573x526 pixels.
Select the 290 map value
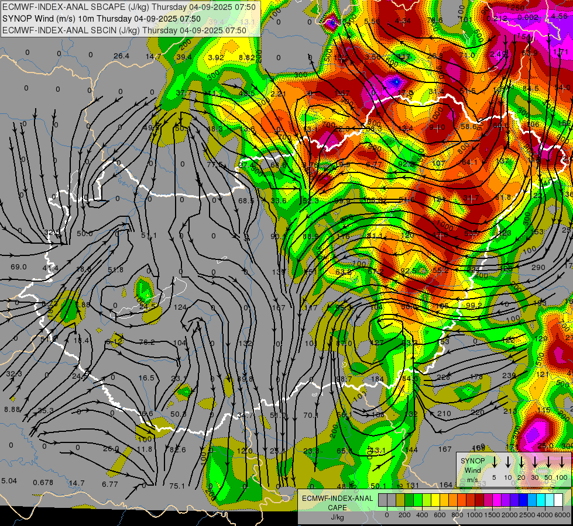pos(538,268)
